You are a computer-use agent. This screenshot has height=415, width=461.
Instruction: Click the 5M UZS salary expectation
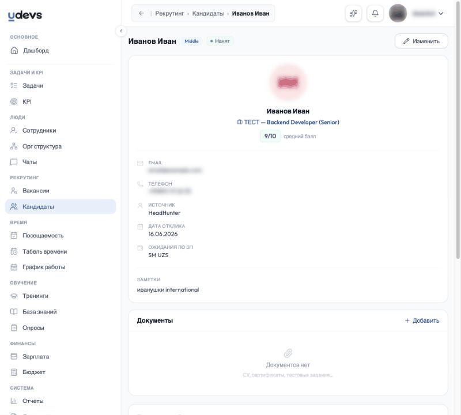[x=158, y=255]
